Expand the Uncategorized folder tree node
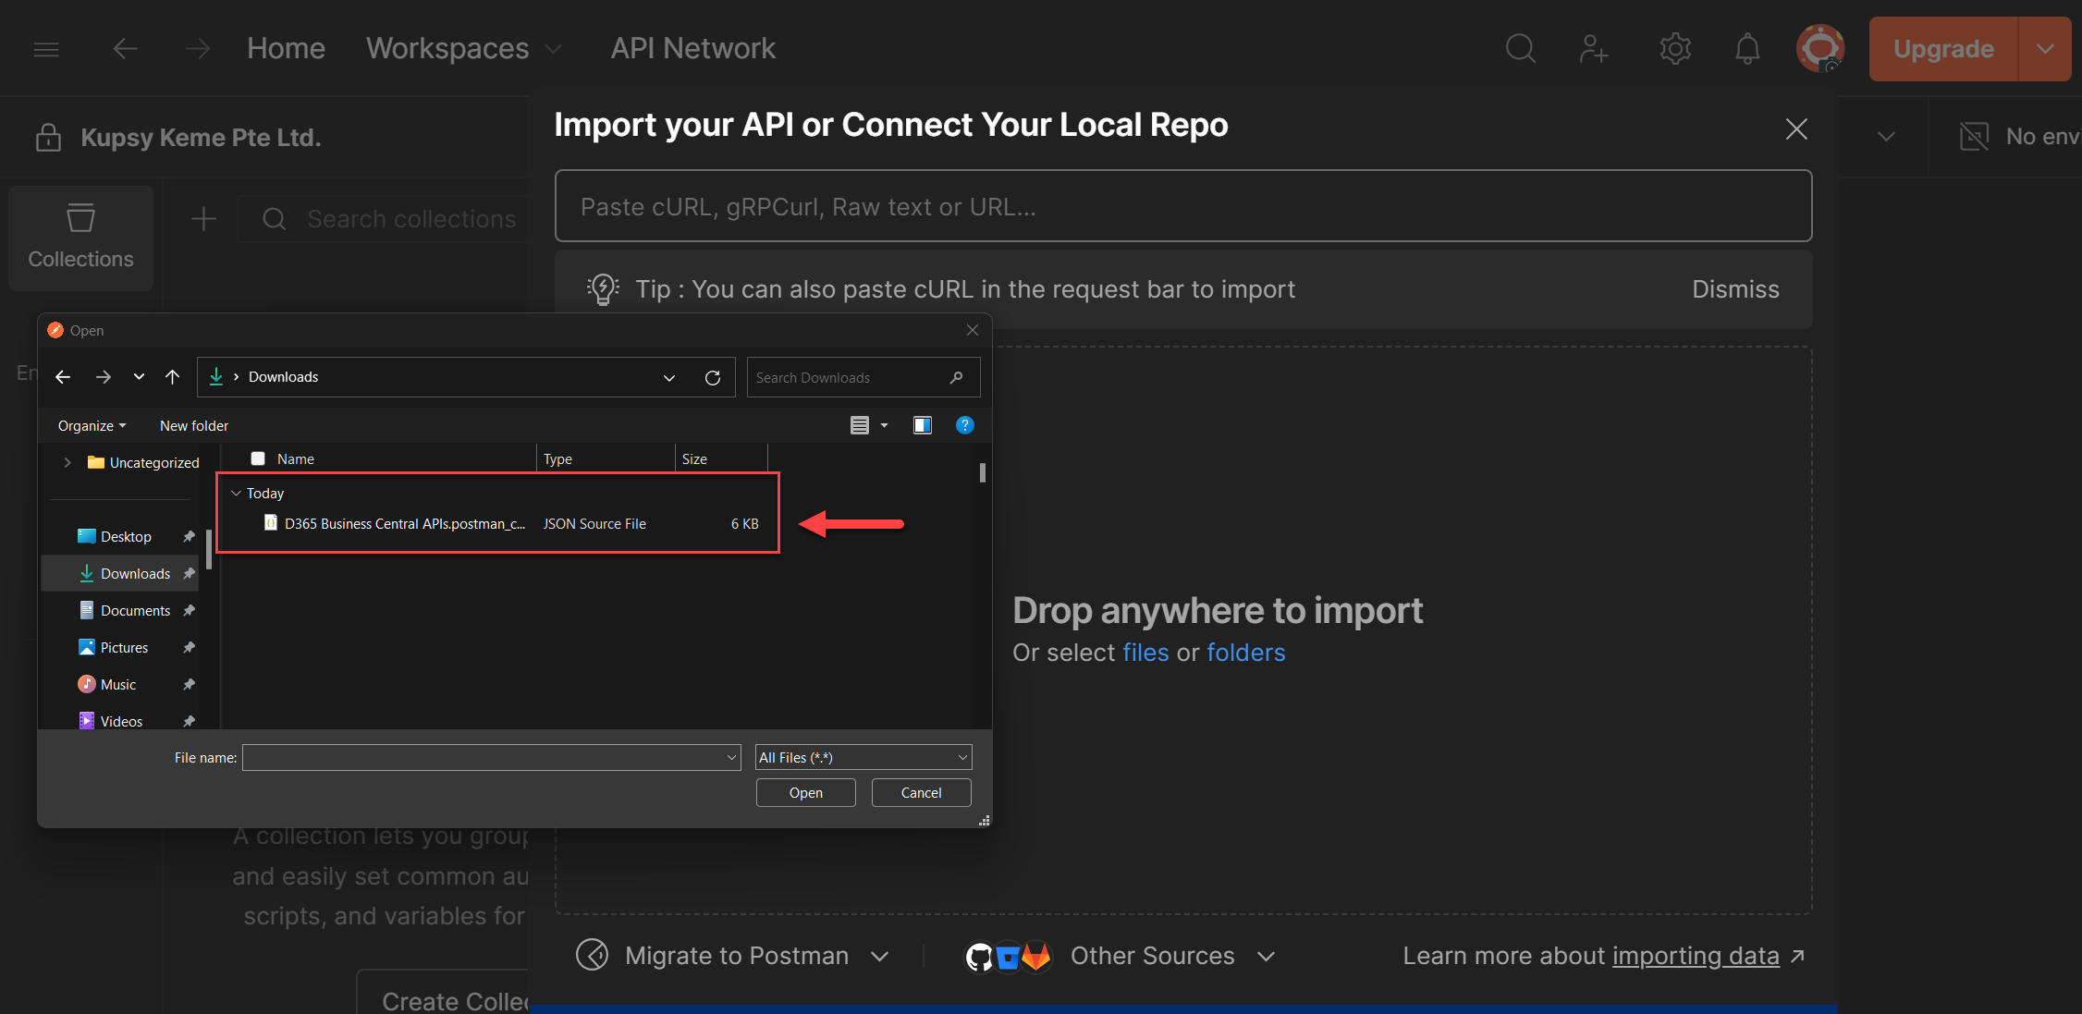The image size is (2082, 1014). coord(67,462)
